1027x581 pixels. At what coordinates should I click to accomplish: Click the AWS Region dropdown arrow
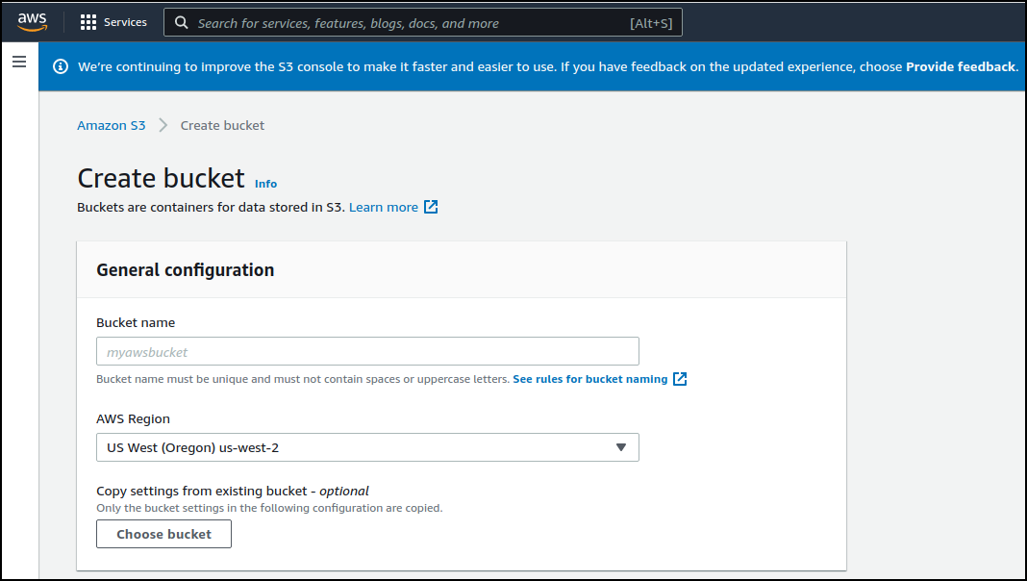click(x=621, y=447)
